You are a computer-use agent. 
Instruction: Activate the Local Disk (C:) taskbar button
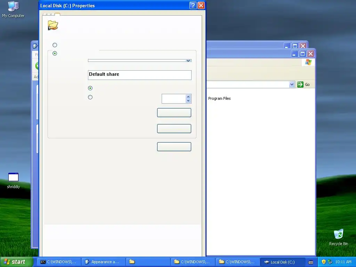[282, 262]
